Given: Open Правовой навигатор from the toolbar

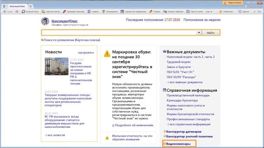Looking at the screenshot, I should pos(73,12).
